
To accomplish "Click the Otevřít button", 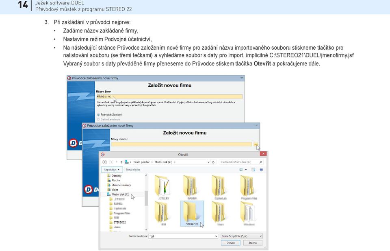I will 231,243.
